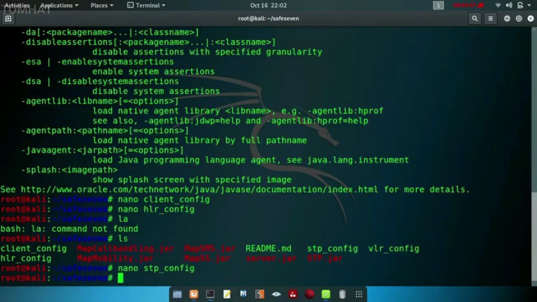537x302 pixels.
Task: Open the text editor dock icon
Action: pyautogui.click(x=227, y=294)
